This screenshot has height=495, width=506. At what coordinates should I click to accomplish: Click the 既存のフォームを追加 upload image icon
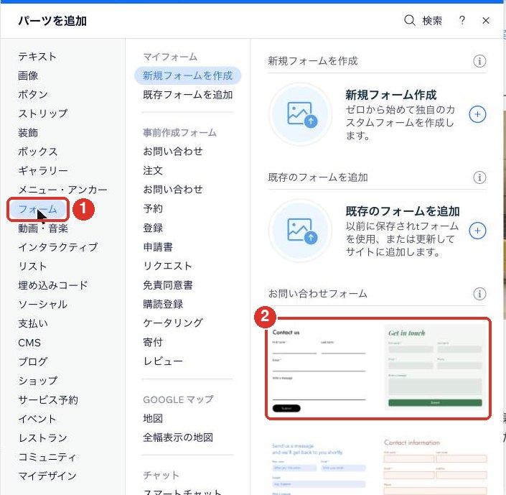[x=301, y=231]
